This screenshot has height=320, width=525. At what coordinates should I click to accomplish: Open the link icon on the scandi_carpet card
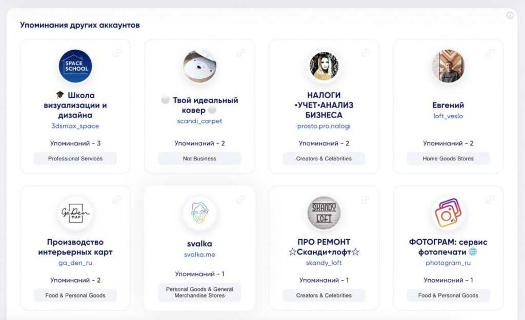(x=241, y=53)
